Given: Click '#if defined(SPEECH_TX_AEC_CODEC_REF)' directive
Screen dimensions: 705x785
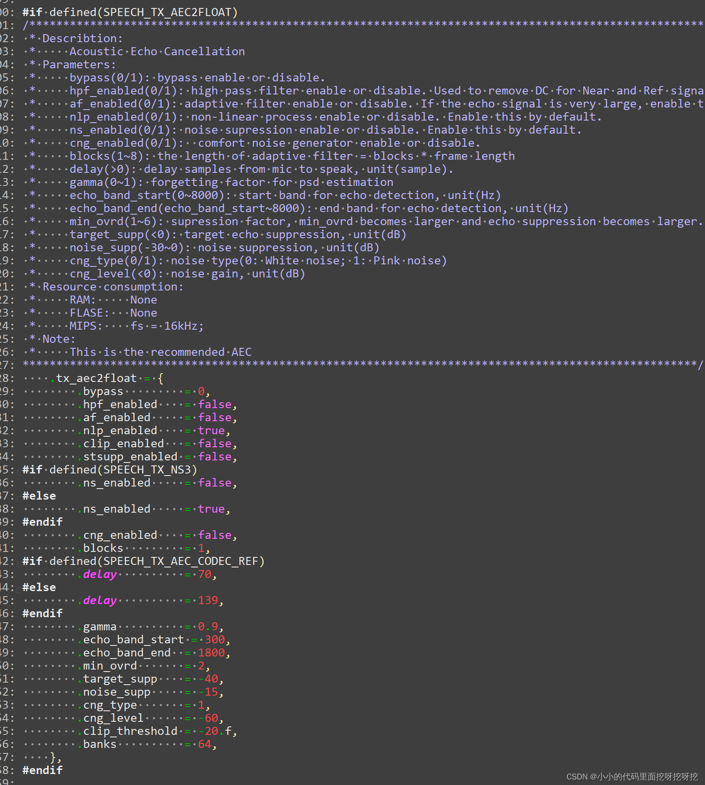Looking at the screenshot, I should (143, 561).
